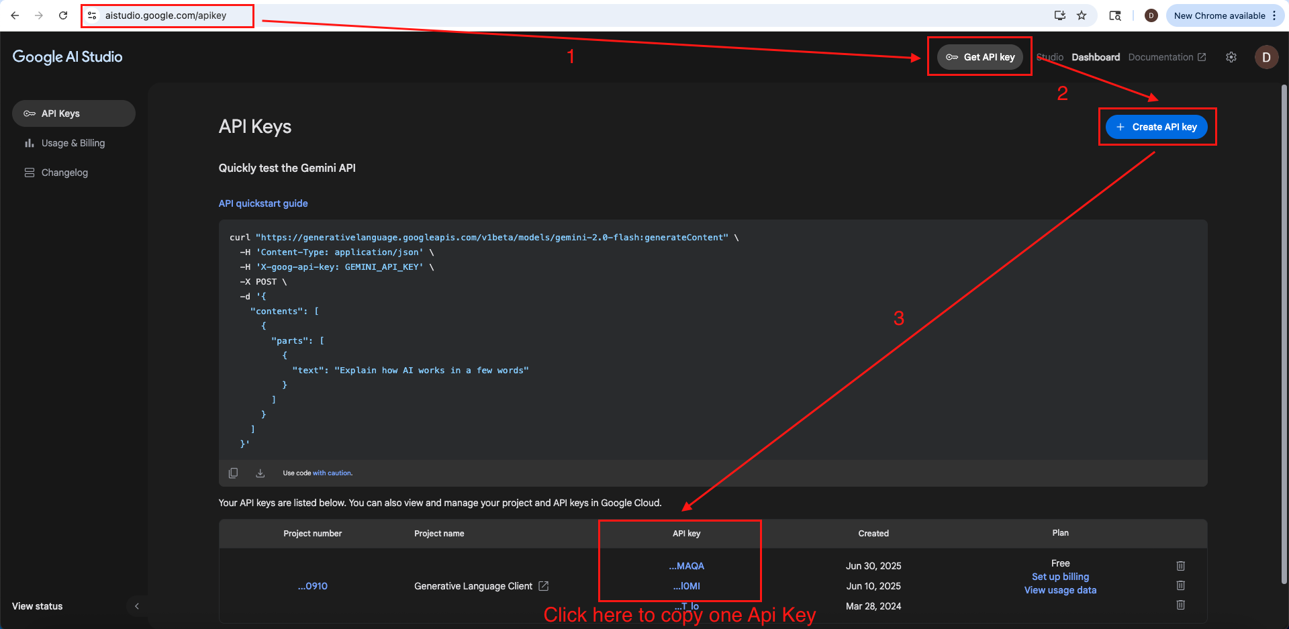Copy the code sample using copy icon

(x=233, y=473)
